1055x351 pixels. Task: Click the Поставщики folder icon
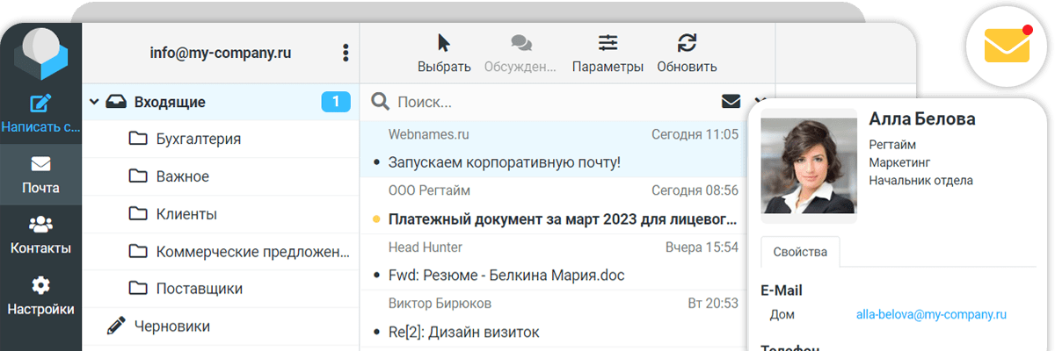point(138,289)
